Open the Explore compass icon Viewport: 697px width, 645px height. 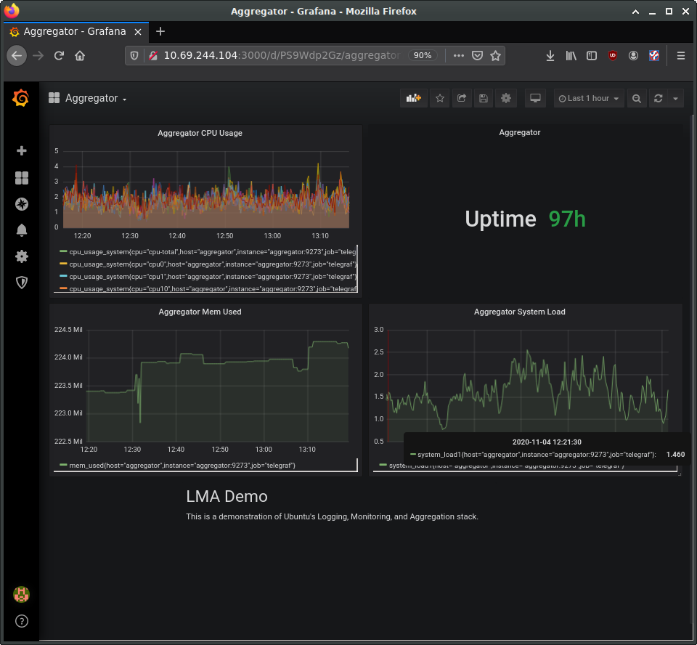[21, 204]
